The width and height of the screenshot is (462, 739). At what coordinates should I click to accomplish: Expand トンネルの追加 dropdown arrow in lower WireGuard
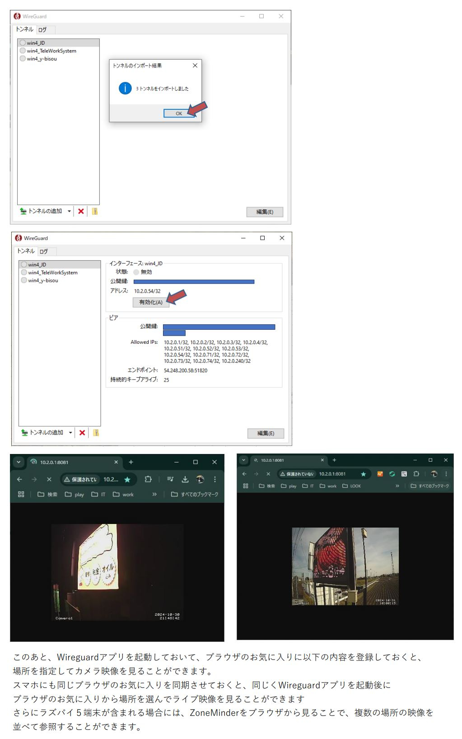coord(70,432)
